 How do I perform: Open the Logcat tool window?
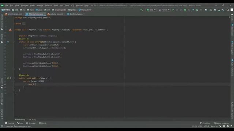pos(31,123)
